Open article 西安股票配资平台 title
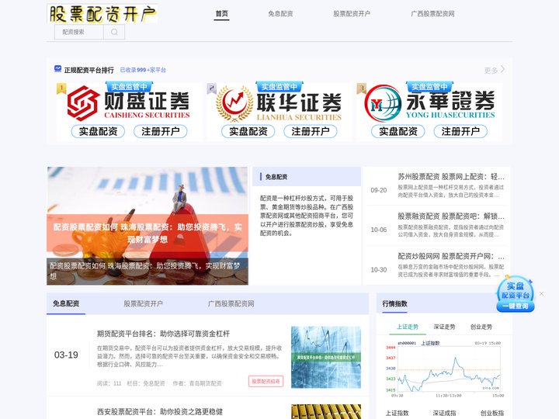 160,412
